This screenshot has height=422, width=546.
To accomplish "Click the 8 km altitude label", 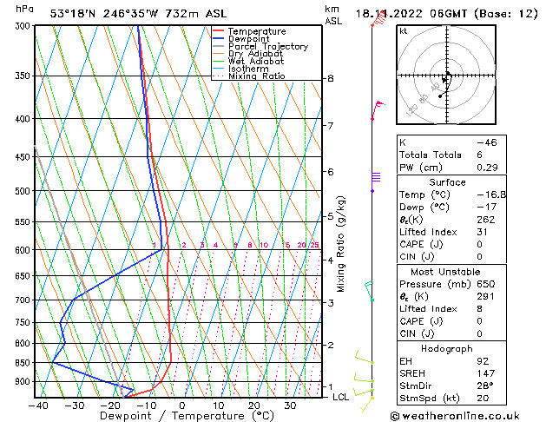I will 331,79.
